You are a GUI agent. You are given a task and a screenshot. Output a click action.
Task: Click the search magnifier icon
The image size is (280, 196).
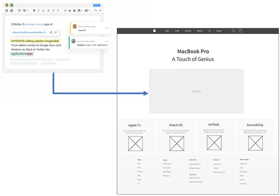coord(233,31)
